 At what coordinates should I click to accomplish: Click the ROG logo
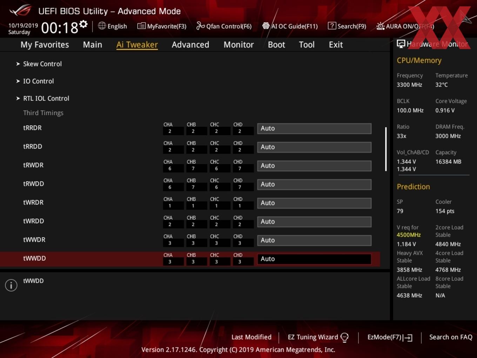click(20, 11)
